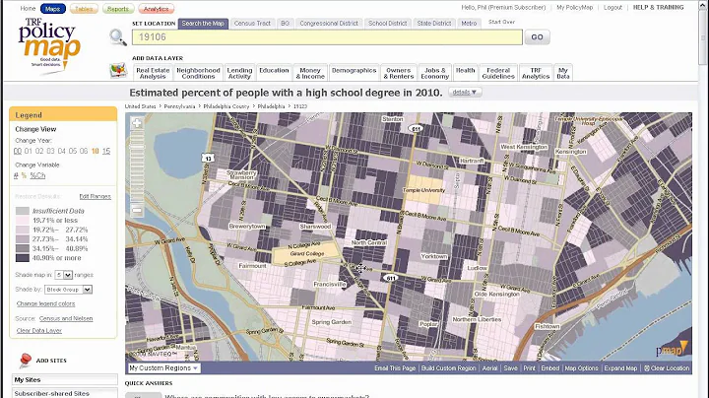Click the zoom in plus button on map
The height and width of the screenshot is (398, 709).
[x=137, y=123]
